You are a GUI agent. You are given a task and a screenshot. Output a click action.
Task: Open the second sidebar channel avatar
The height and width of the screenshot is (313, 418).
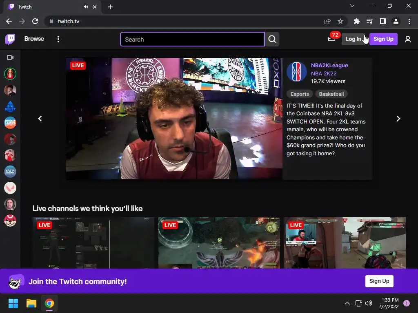tap(10, 90)
